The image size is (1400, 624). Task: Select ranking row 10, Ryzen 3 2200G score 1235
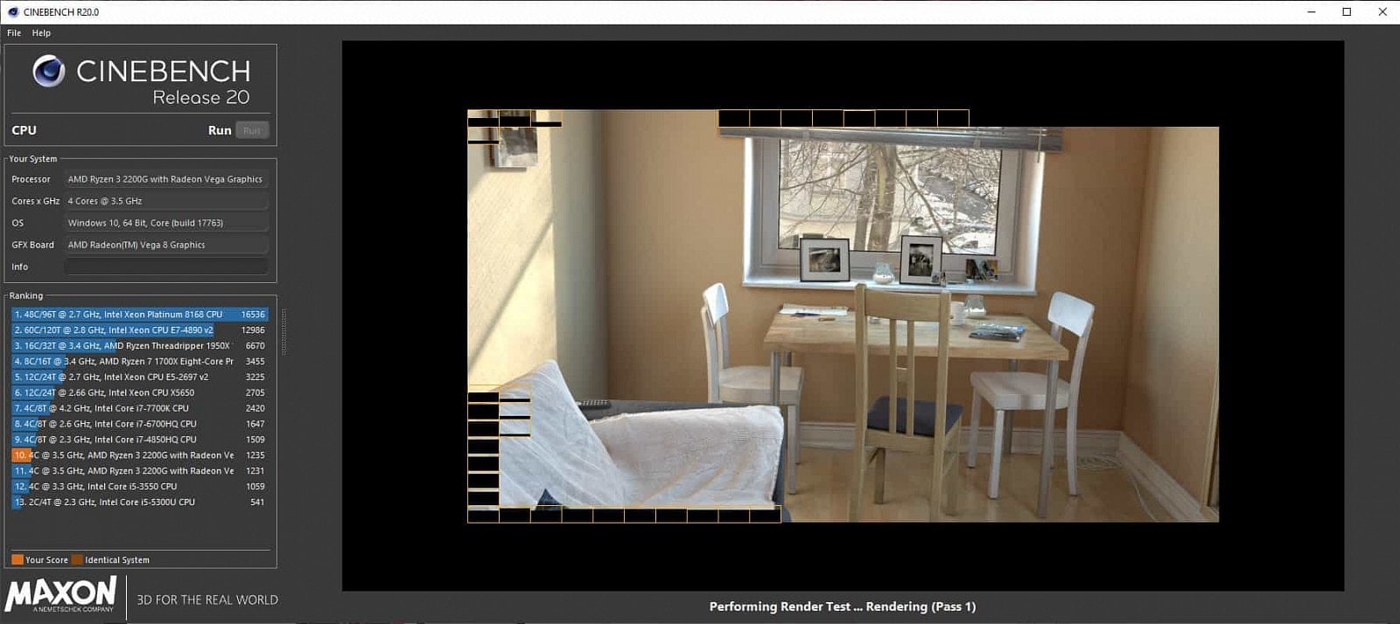140,455
